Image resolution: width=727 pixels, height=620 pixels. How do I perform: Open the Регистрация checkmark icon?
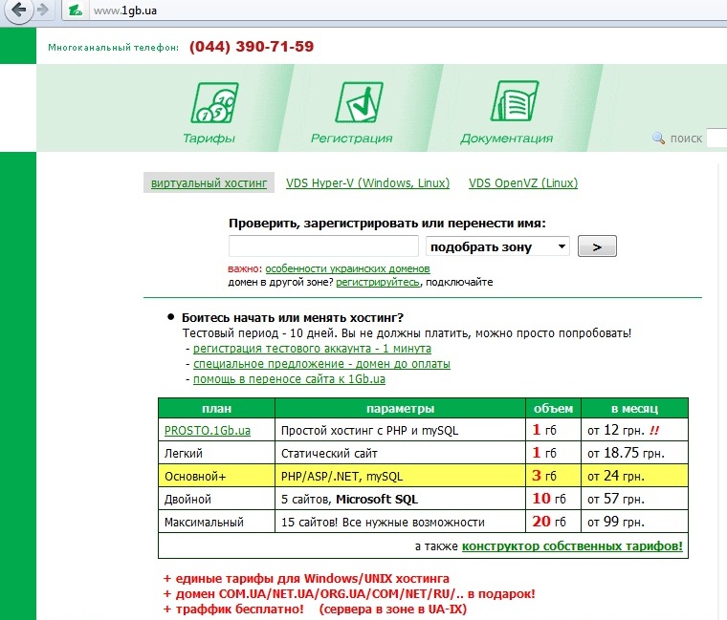click(x=351, y=104)
